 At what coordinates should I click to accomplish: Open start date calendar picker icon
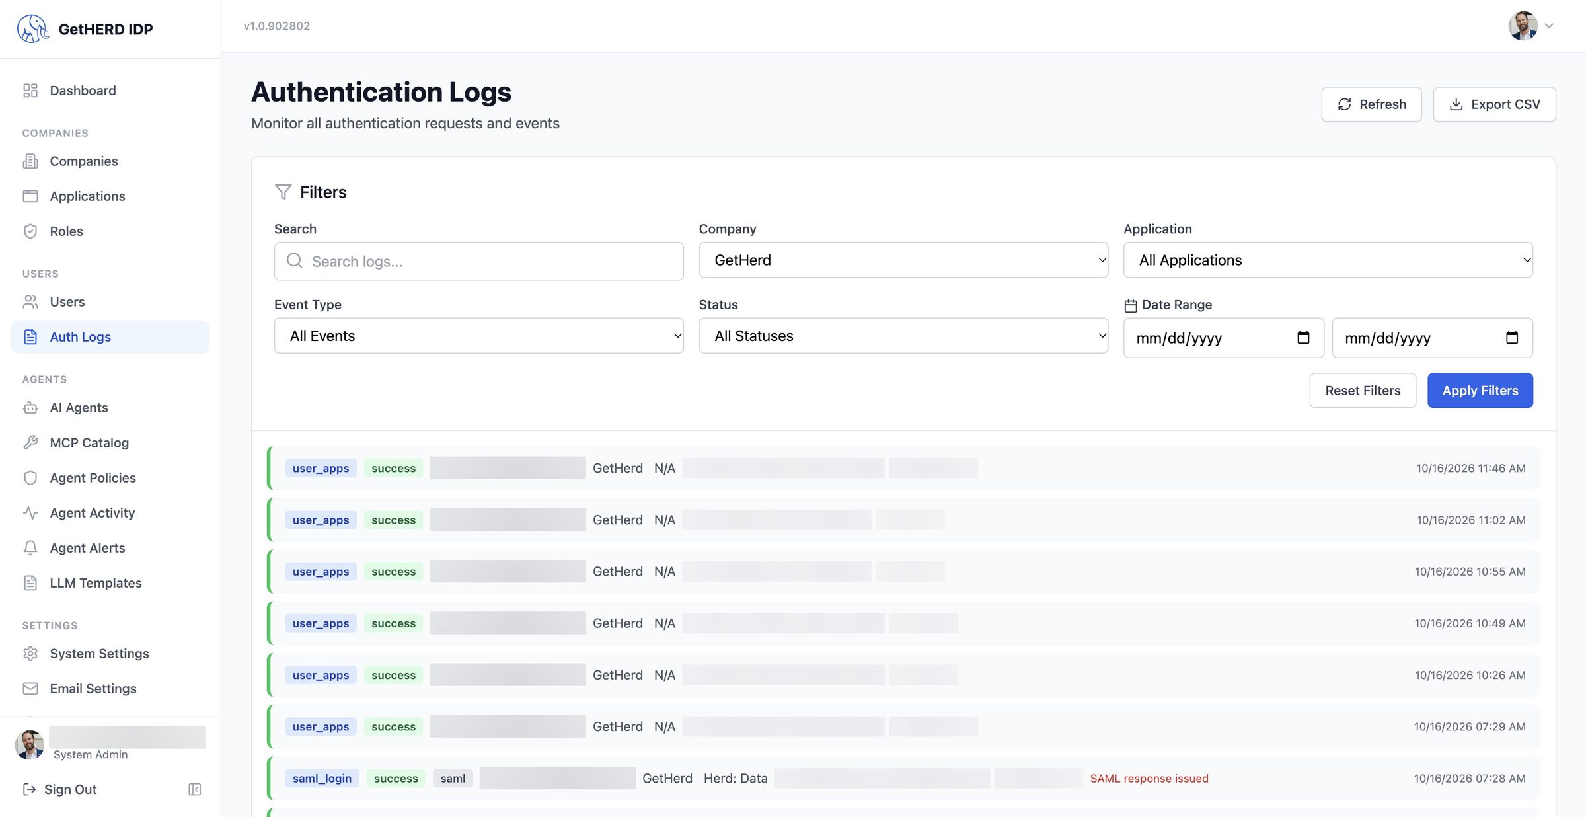[x=1303, y=338]
